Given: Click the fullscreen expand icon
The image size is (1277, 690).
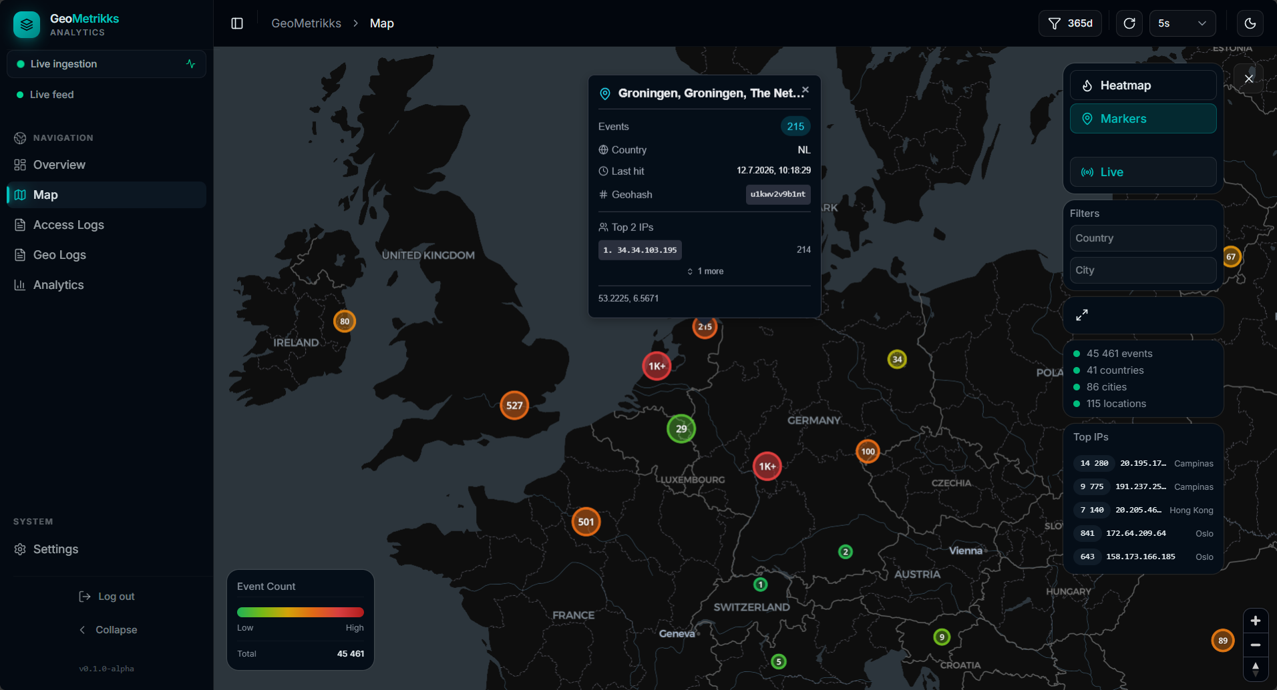Looking at the screenshot, I should click(x=1082, y=315).
